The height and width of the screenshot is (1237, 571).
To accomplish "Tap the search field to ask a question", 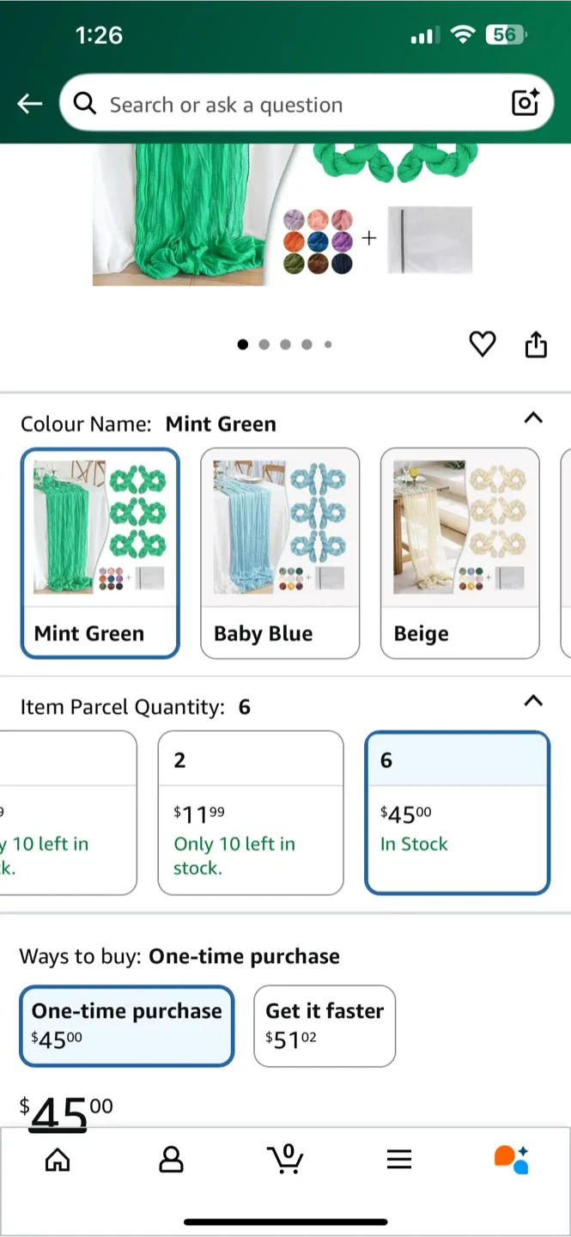I will click(x=258, y=103).
